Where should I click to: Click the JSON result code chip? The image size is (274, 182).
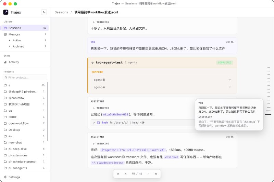[133, 150]
